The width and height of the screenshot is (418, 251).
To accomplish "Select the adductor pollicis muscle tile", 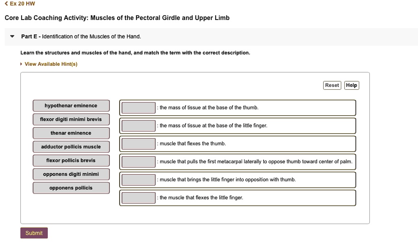I will (71, 147).
